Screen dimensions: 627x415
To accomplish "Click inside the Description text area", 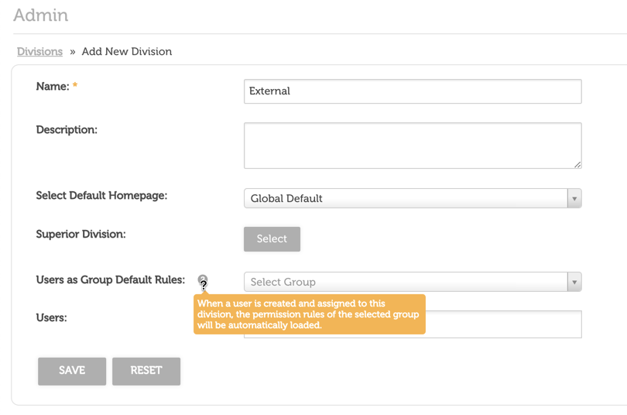I will click(412, 146).
